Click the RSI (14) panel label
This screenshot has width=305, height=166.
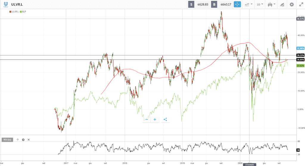pos(7,140)
